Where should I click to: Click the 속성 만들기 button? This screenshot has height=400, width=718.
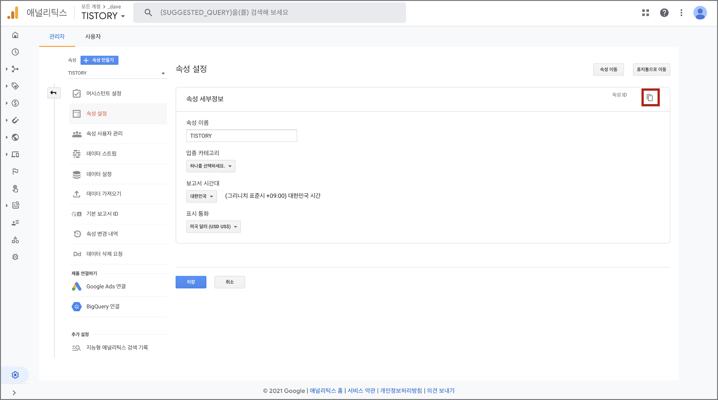coord(99,60)
